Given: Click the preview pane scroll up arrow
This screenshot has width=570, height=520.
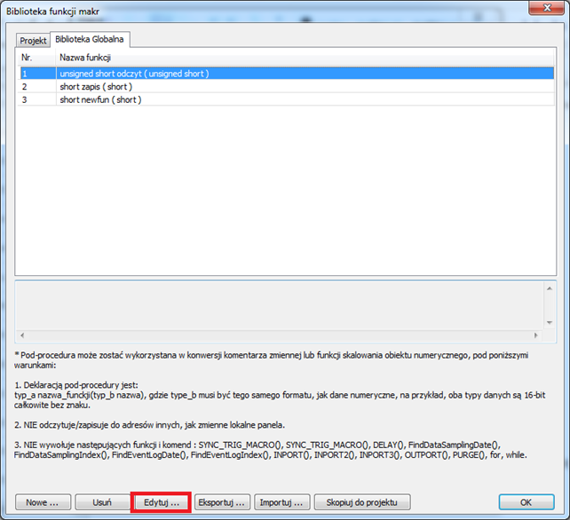Looking at the screenshot, I should pos(550,288).
